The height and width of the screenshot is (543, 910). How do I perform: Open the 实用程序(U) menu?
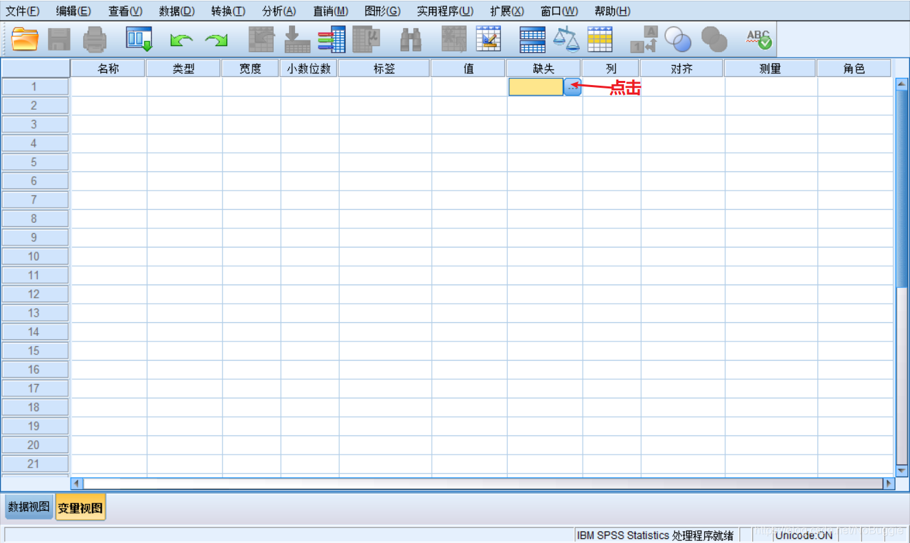tap(445, 11)
